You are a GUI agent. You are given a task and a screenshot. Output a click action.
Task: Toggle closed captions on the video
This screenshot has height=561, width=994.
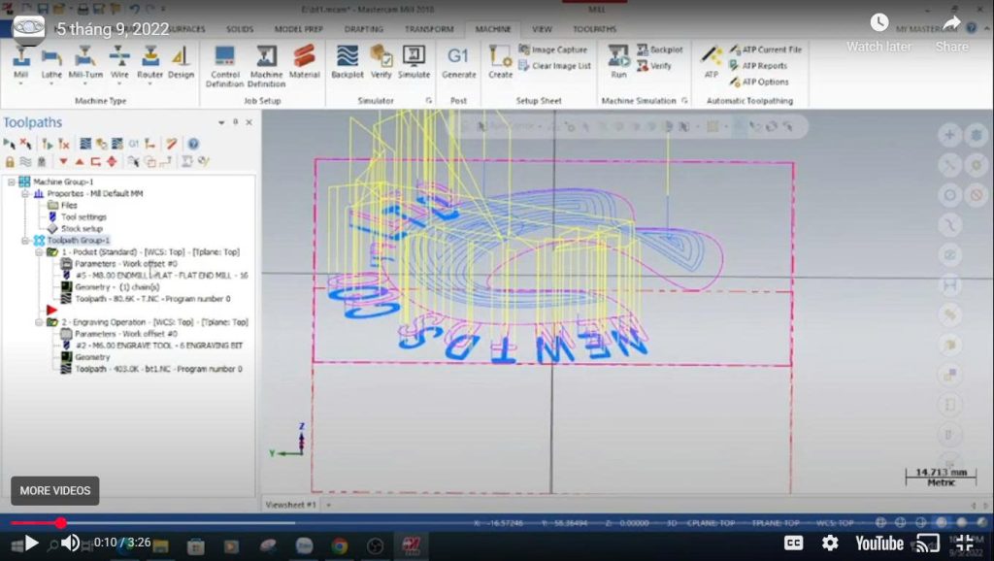[x=793, y=544]
